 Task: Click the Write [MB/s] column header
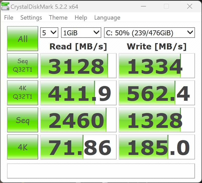157,47
